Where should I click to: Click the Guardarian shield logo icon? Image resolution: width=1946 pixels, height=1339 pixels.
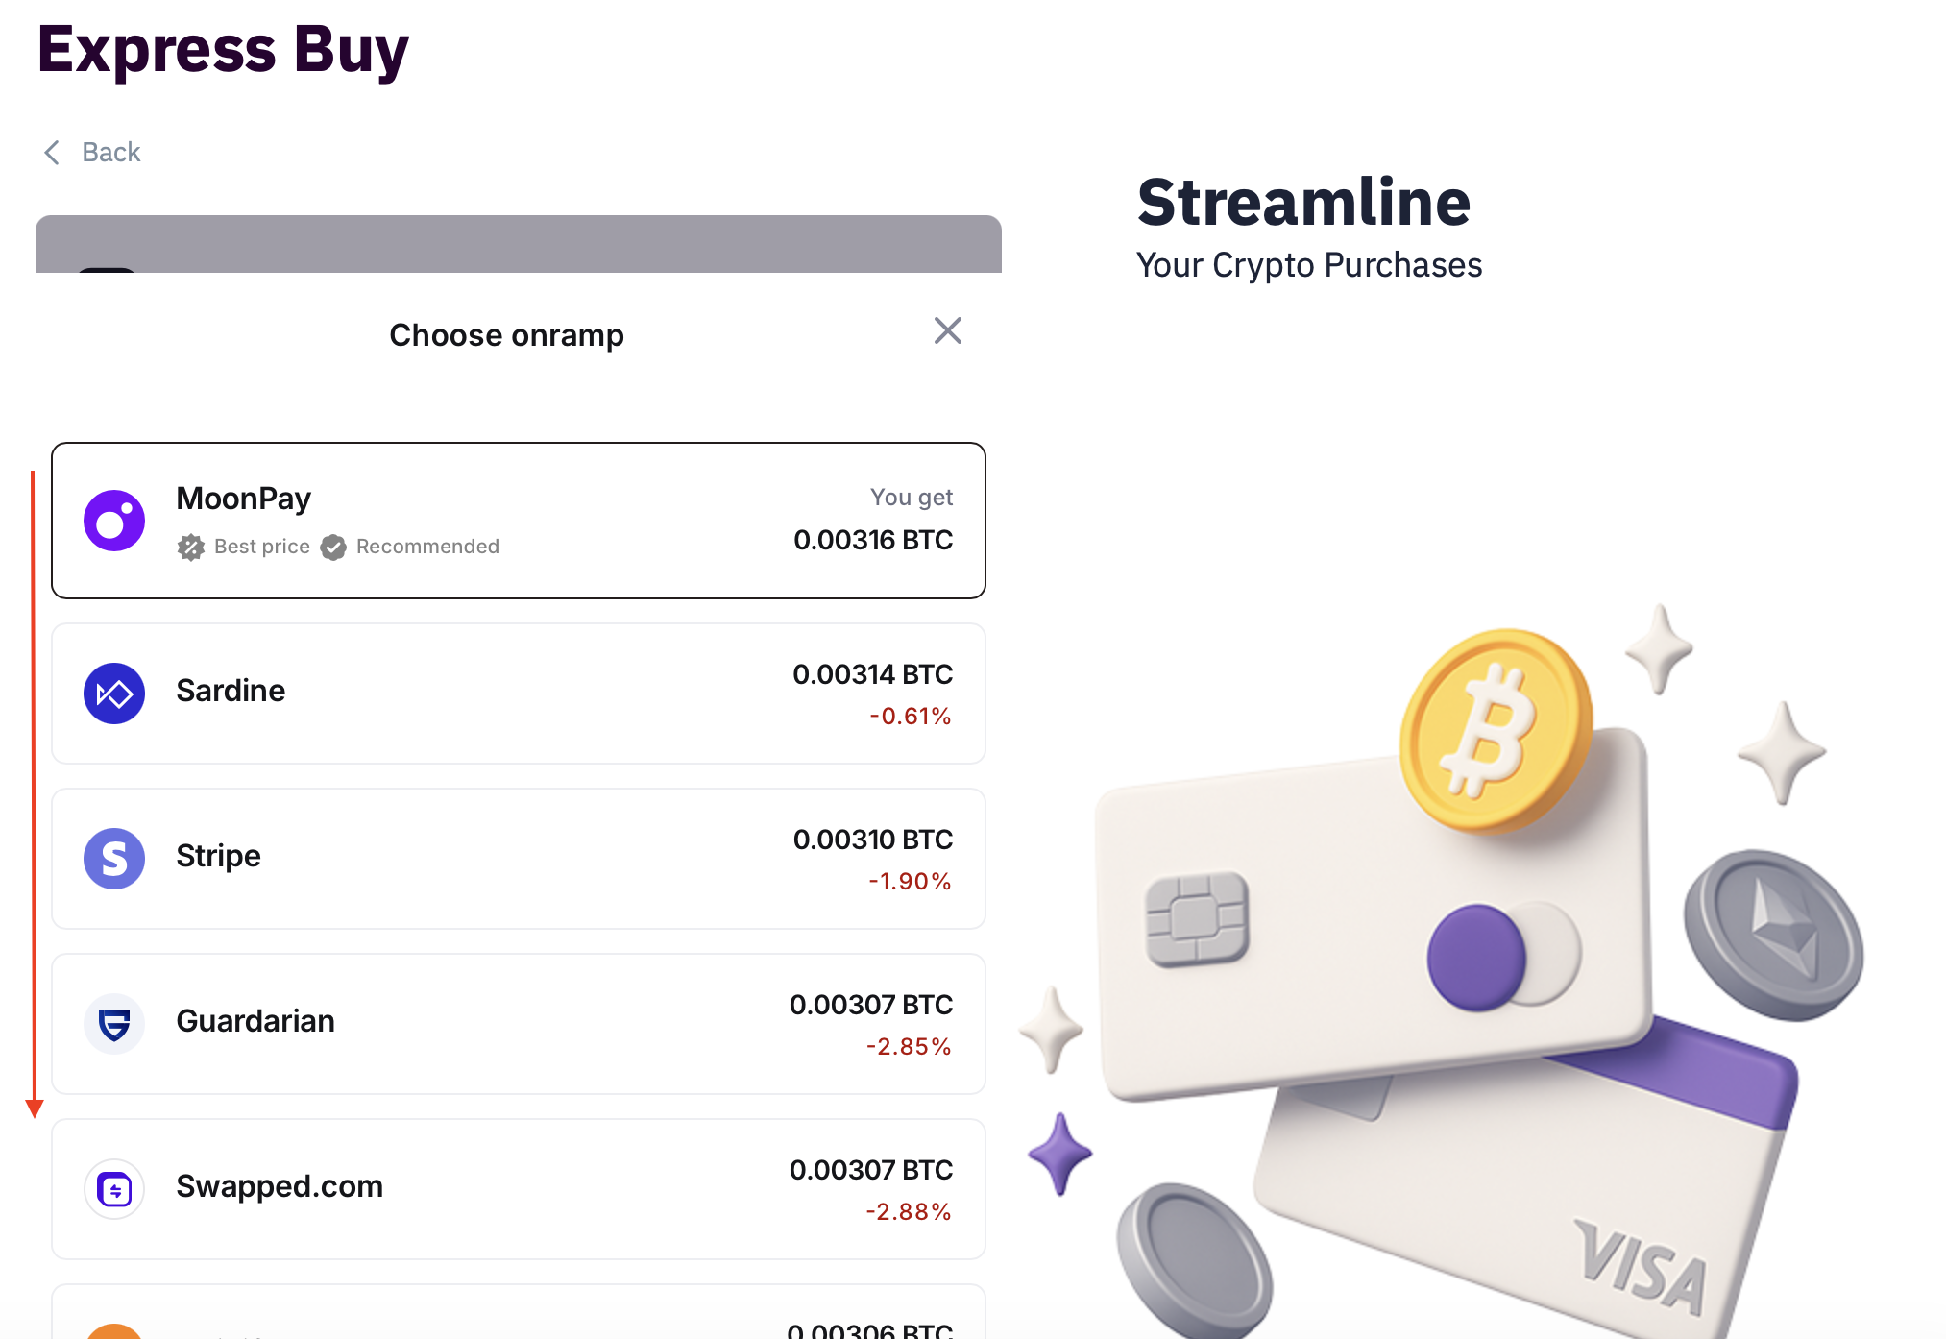114,1024
